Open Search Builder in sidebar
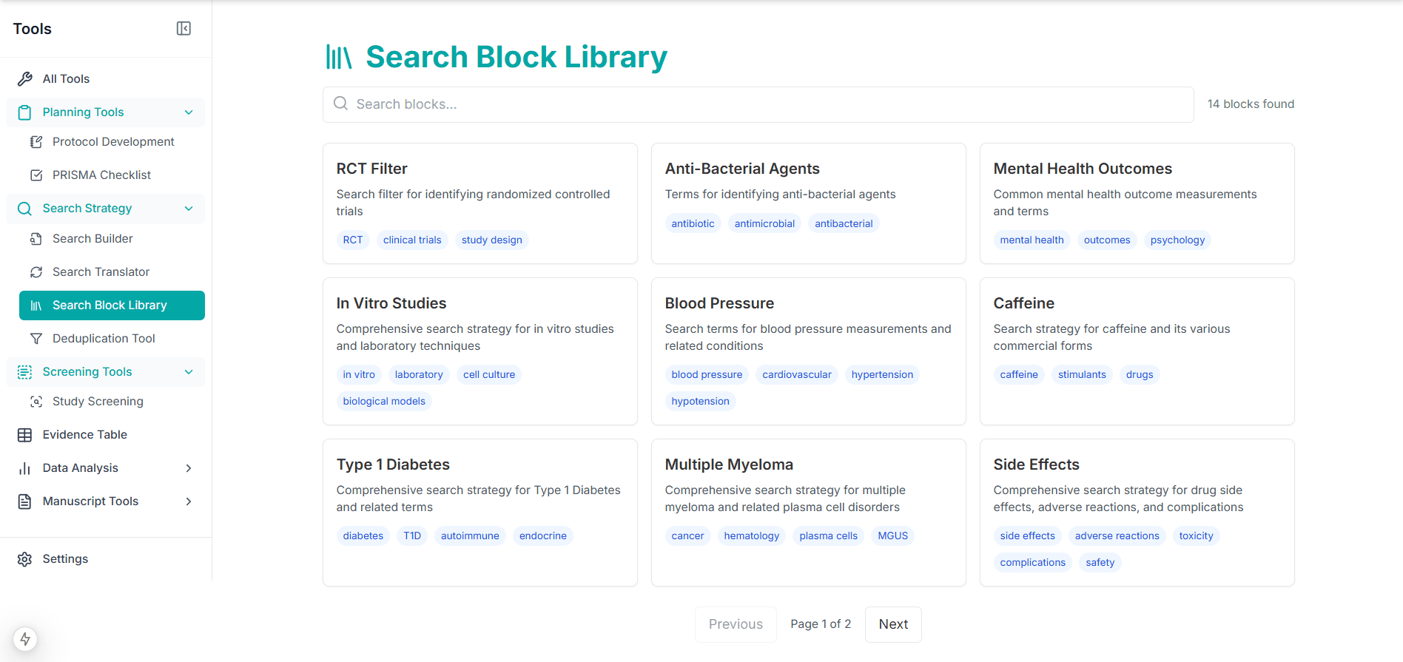Screen dimensions: 1403x662 [92, 239]
